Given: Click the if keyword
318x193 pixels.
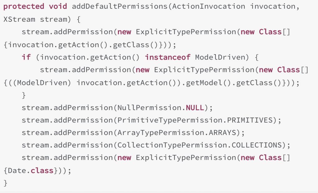Looking at the screenshot, I should tap(26, 57).
